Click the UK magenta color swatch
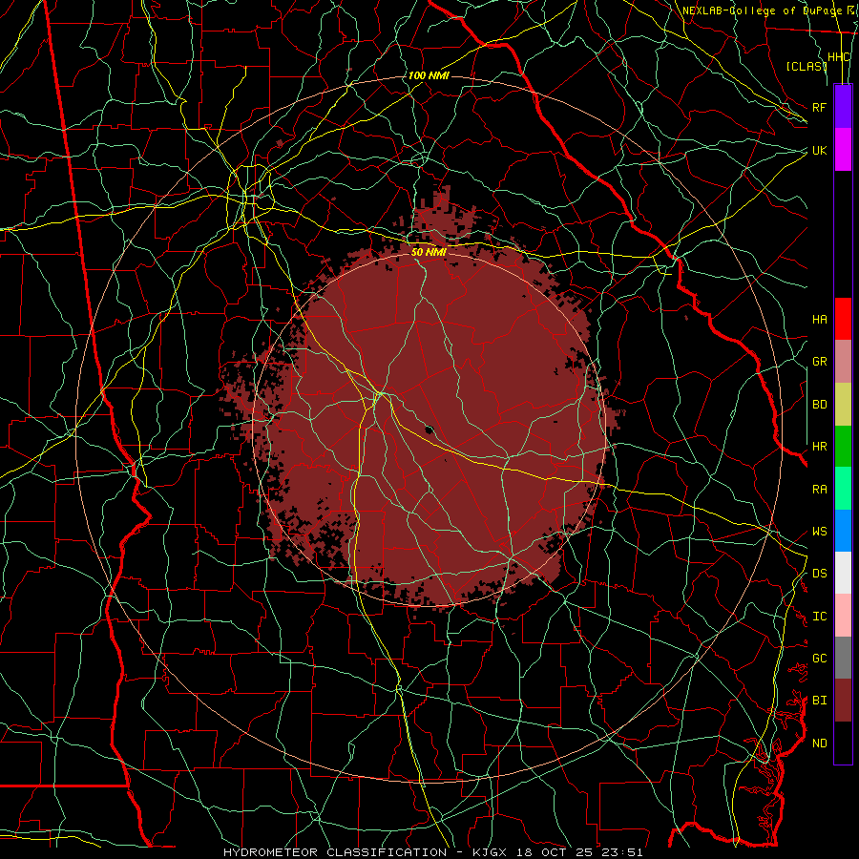Screen dimensions: 859x859 click(843, 150)
